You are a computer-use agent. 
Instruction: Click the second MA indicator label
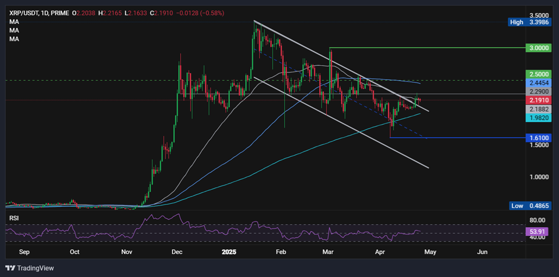14,31
